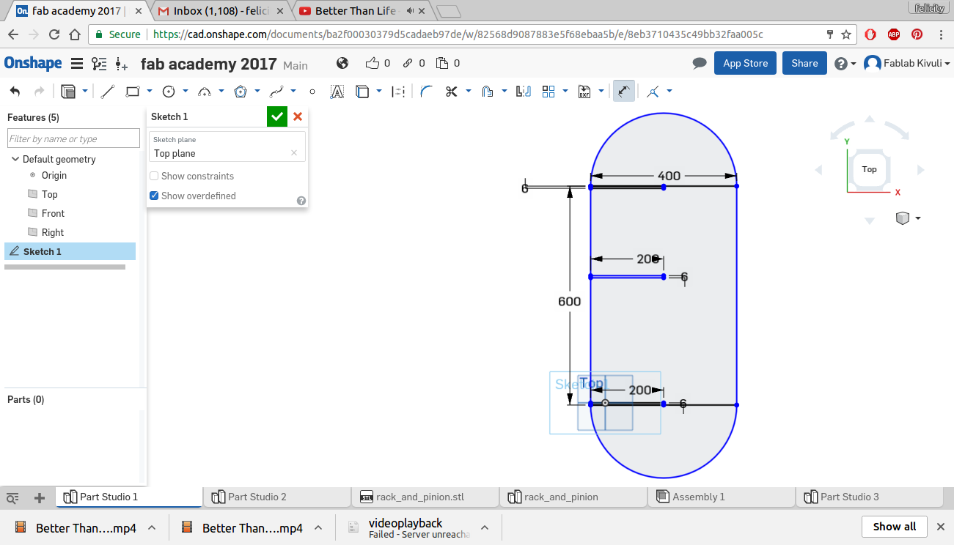Add new tab with plus button

pyautogui.click(x=40, y=498)
